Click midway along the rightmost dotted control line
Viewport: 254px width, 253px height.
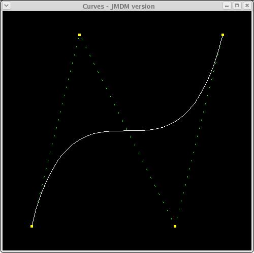199,130
